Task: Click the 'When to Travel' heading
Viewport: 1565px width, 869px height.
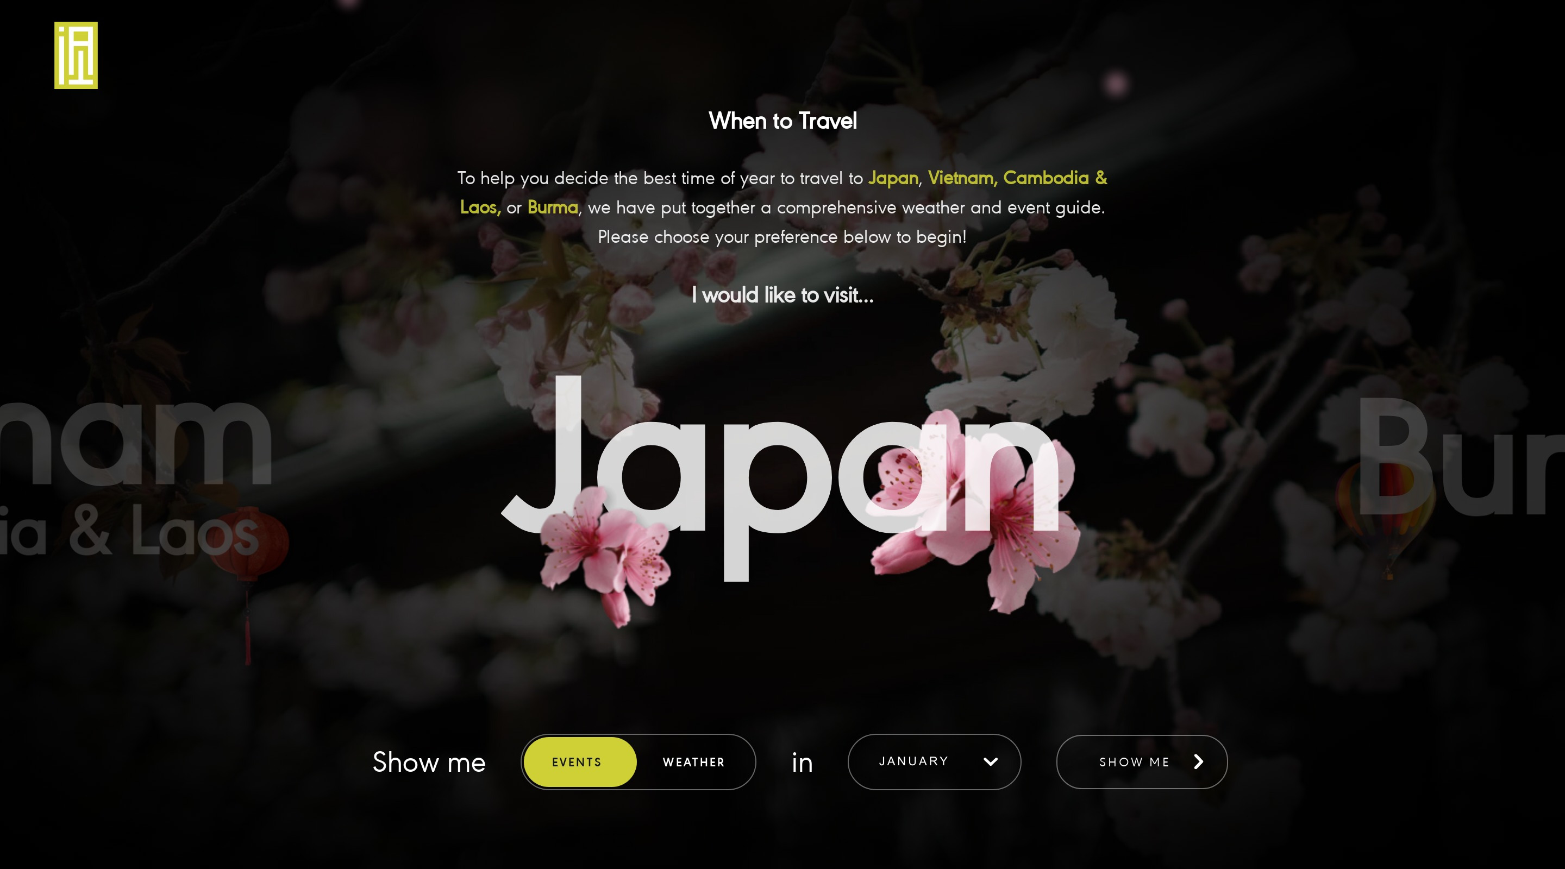Action: [x=782, y=121]
